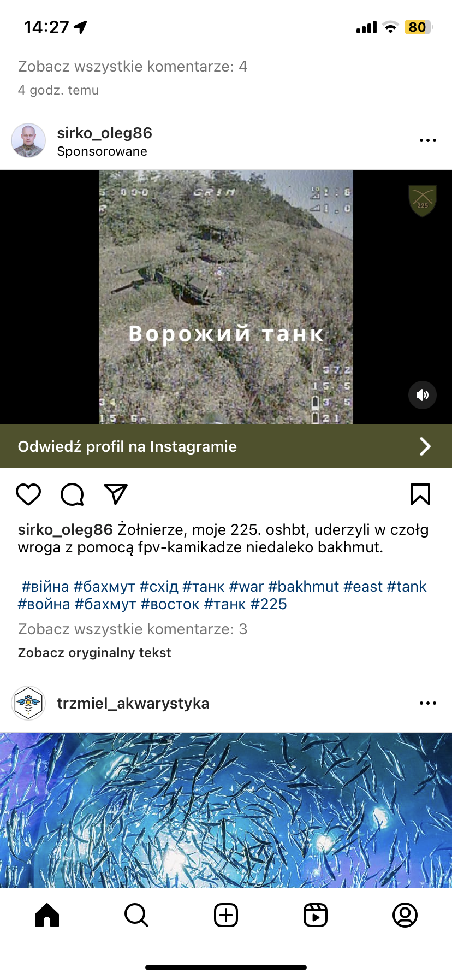Tap trzmiel_akwarystyka profile avatar
The width and height of the screenshot is (452, 979).
coord(28,703)
